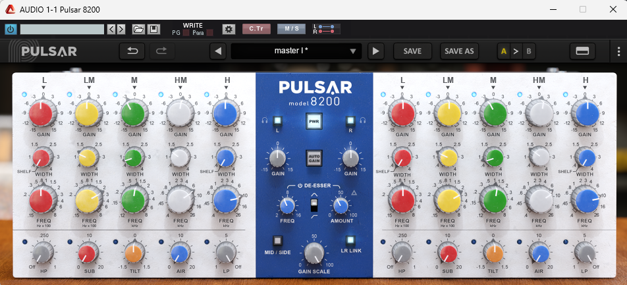Select A state button
This screenshot has height=285, width=627.
pyautogui.click(x=503, y=51)
